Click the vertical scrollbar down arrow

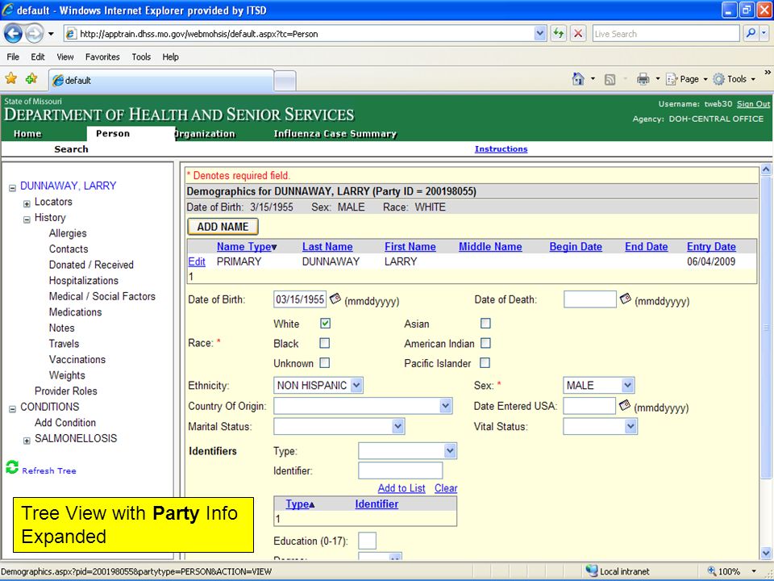click(766, 553)
